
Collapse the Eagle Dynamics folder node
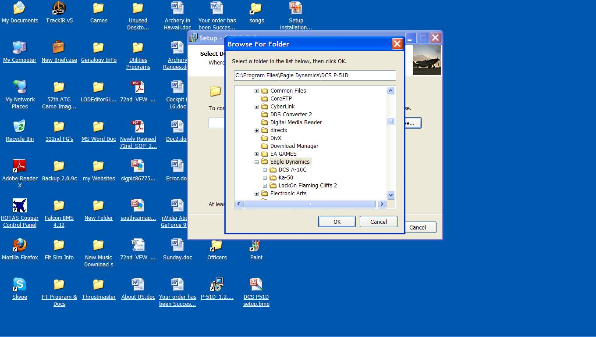pos(256,162)
